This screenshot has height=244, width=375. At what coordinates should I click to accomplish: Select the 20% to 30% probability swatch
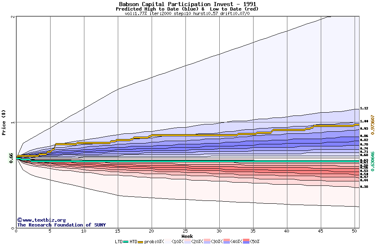pos(207,242)
